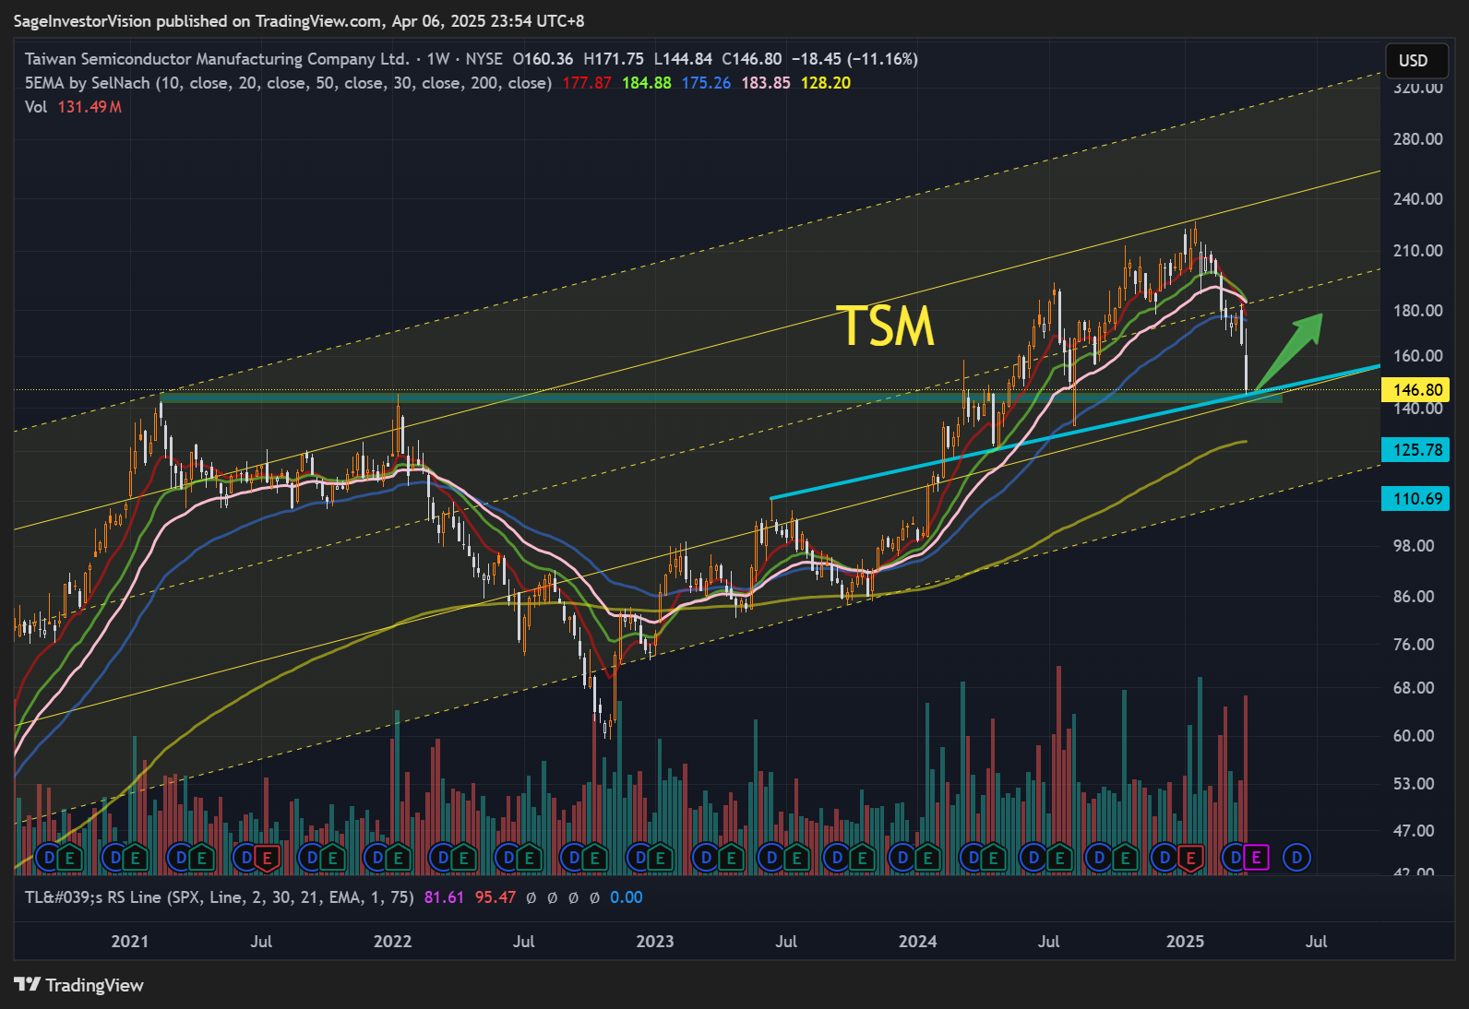Click the cyan 110.69 price label
This screenshot has width=1469, height=1009.
1416,499
